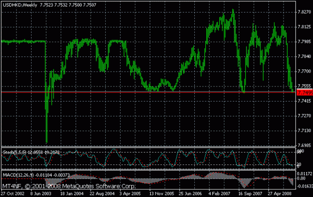
Task: Click the 22 Aug 2004 date label
Action: pos(102,193)
